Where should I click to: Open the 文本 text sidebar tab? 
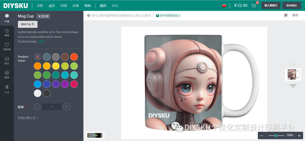(7, 89)
